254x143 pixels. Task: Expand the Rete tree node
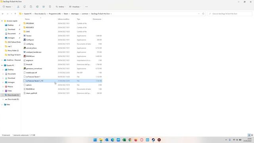pyautogui.click(x=2, y=104)
